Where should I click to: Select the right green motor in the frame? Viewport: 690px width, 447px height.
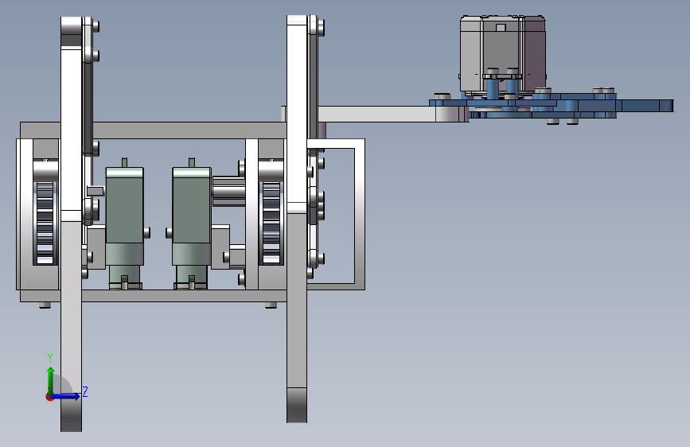coord(192,223)
